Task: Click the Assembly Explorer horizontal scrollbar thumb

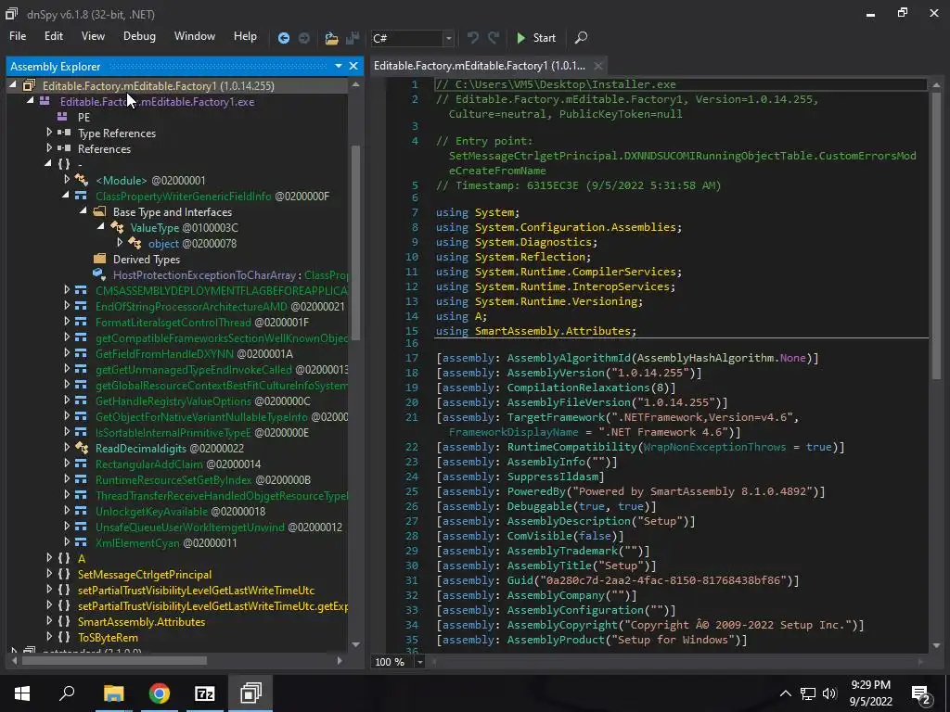Action: [x=114, y=660]
